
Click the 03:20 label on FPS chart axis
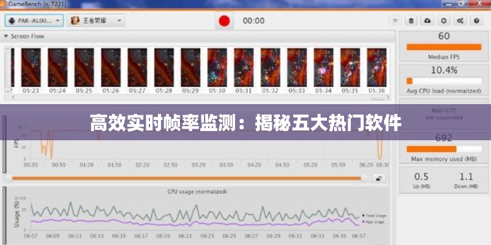point(198,165)
